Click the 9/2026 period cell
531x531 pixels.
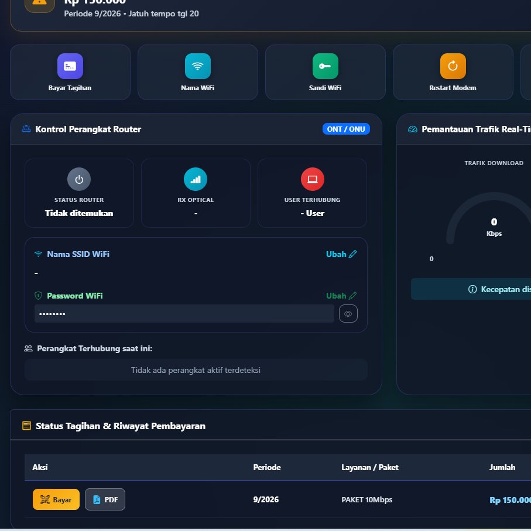tap(266, 499)
